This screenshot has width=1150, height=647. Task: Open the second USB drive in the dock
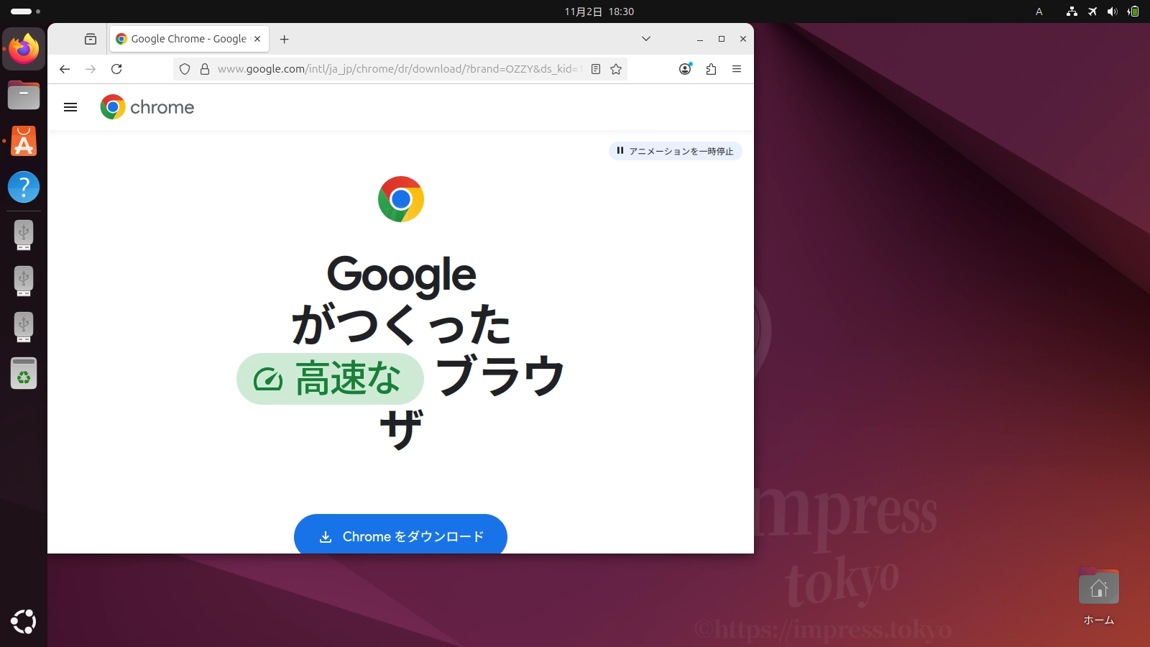(24, 280)
